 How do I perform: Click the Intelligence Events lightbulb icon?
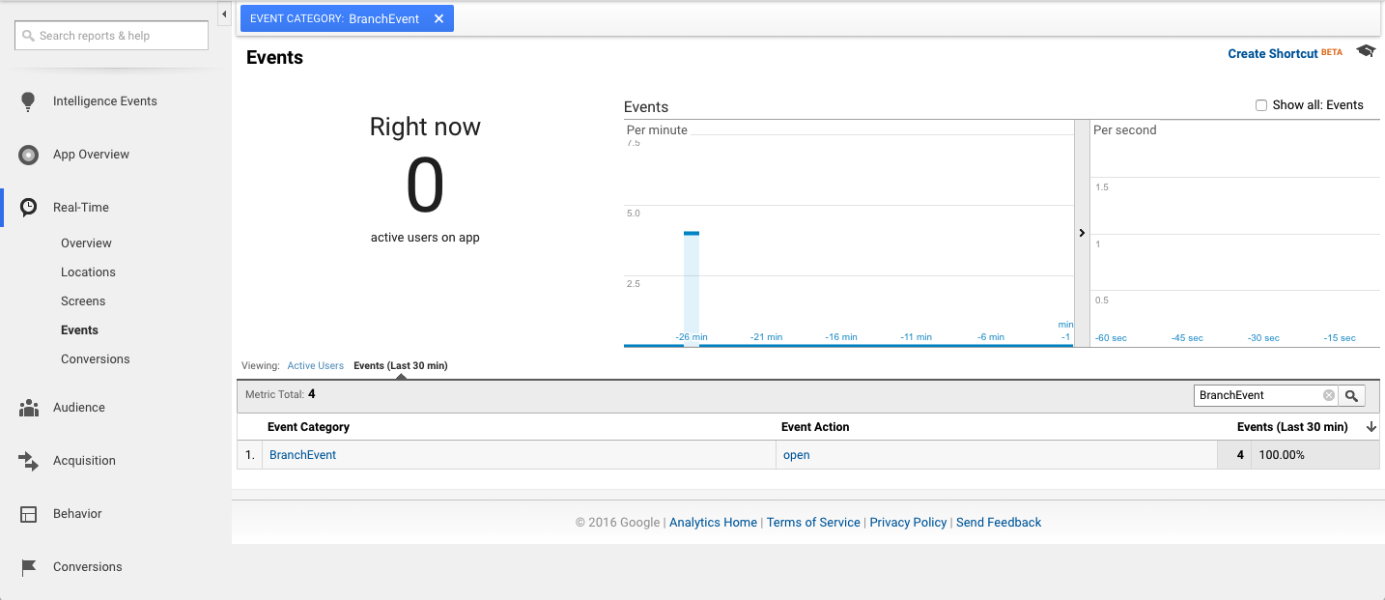(x=28, y=101)
